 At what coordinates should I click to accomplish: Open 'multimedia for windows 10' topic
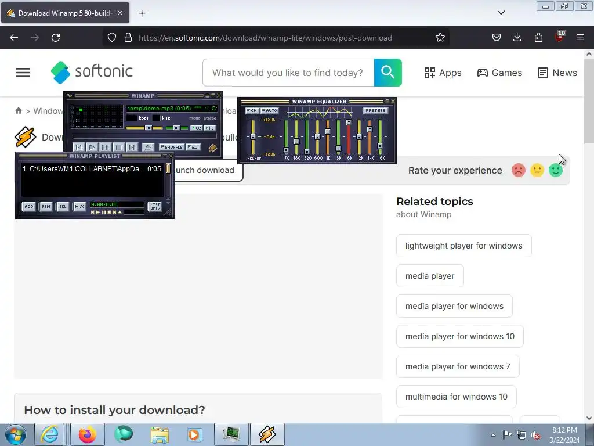pyautogui.click(x=457, y=397)
